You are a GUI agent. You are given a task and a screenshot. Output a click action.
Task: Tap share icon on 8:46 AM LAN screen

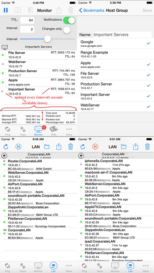[59, 147]
